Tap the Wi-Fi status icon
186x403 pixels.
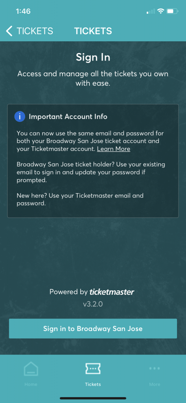point(161,11)
